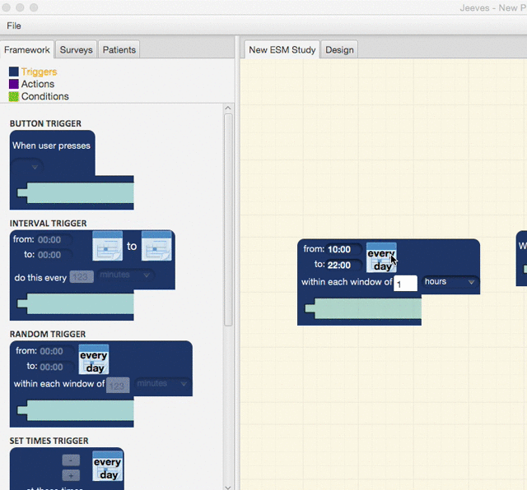527x490 pixels.
Task: Click the Interval Trigger end date calendar icon
Action: 156,246
